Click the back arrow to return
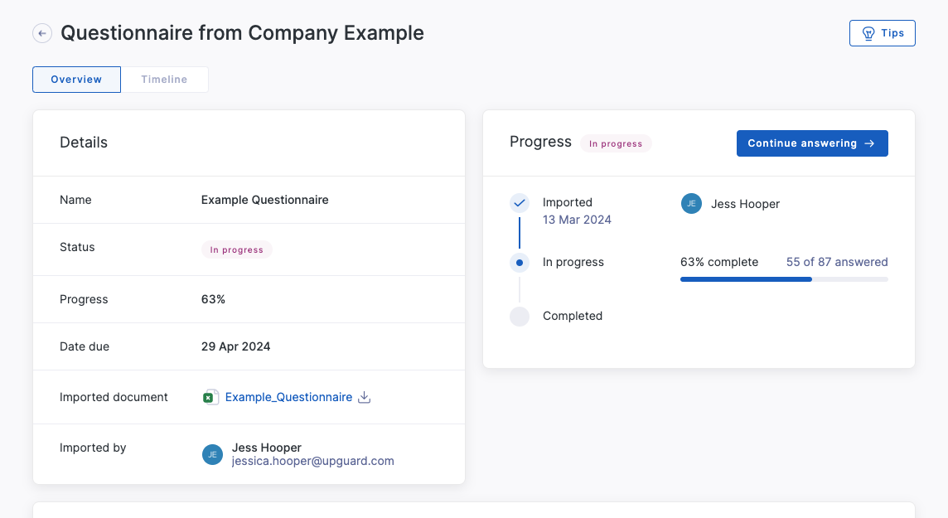This screenshot has width=948, height=518. (41, 33)
